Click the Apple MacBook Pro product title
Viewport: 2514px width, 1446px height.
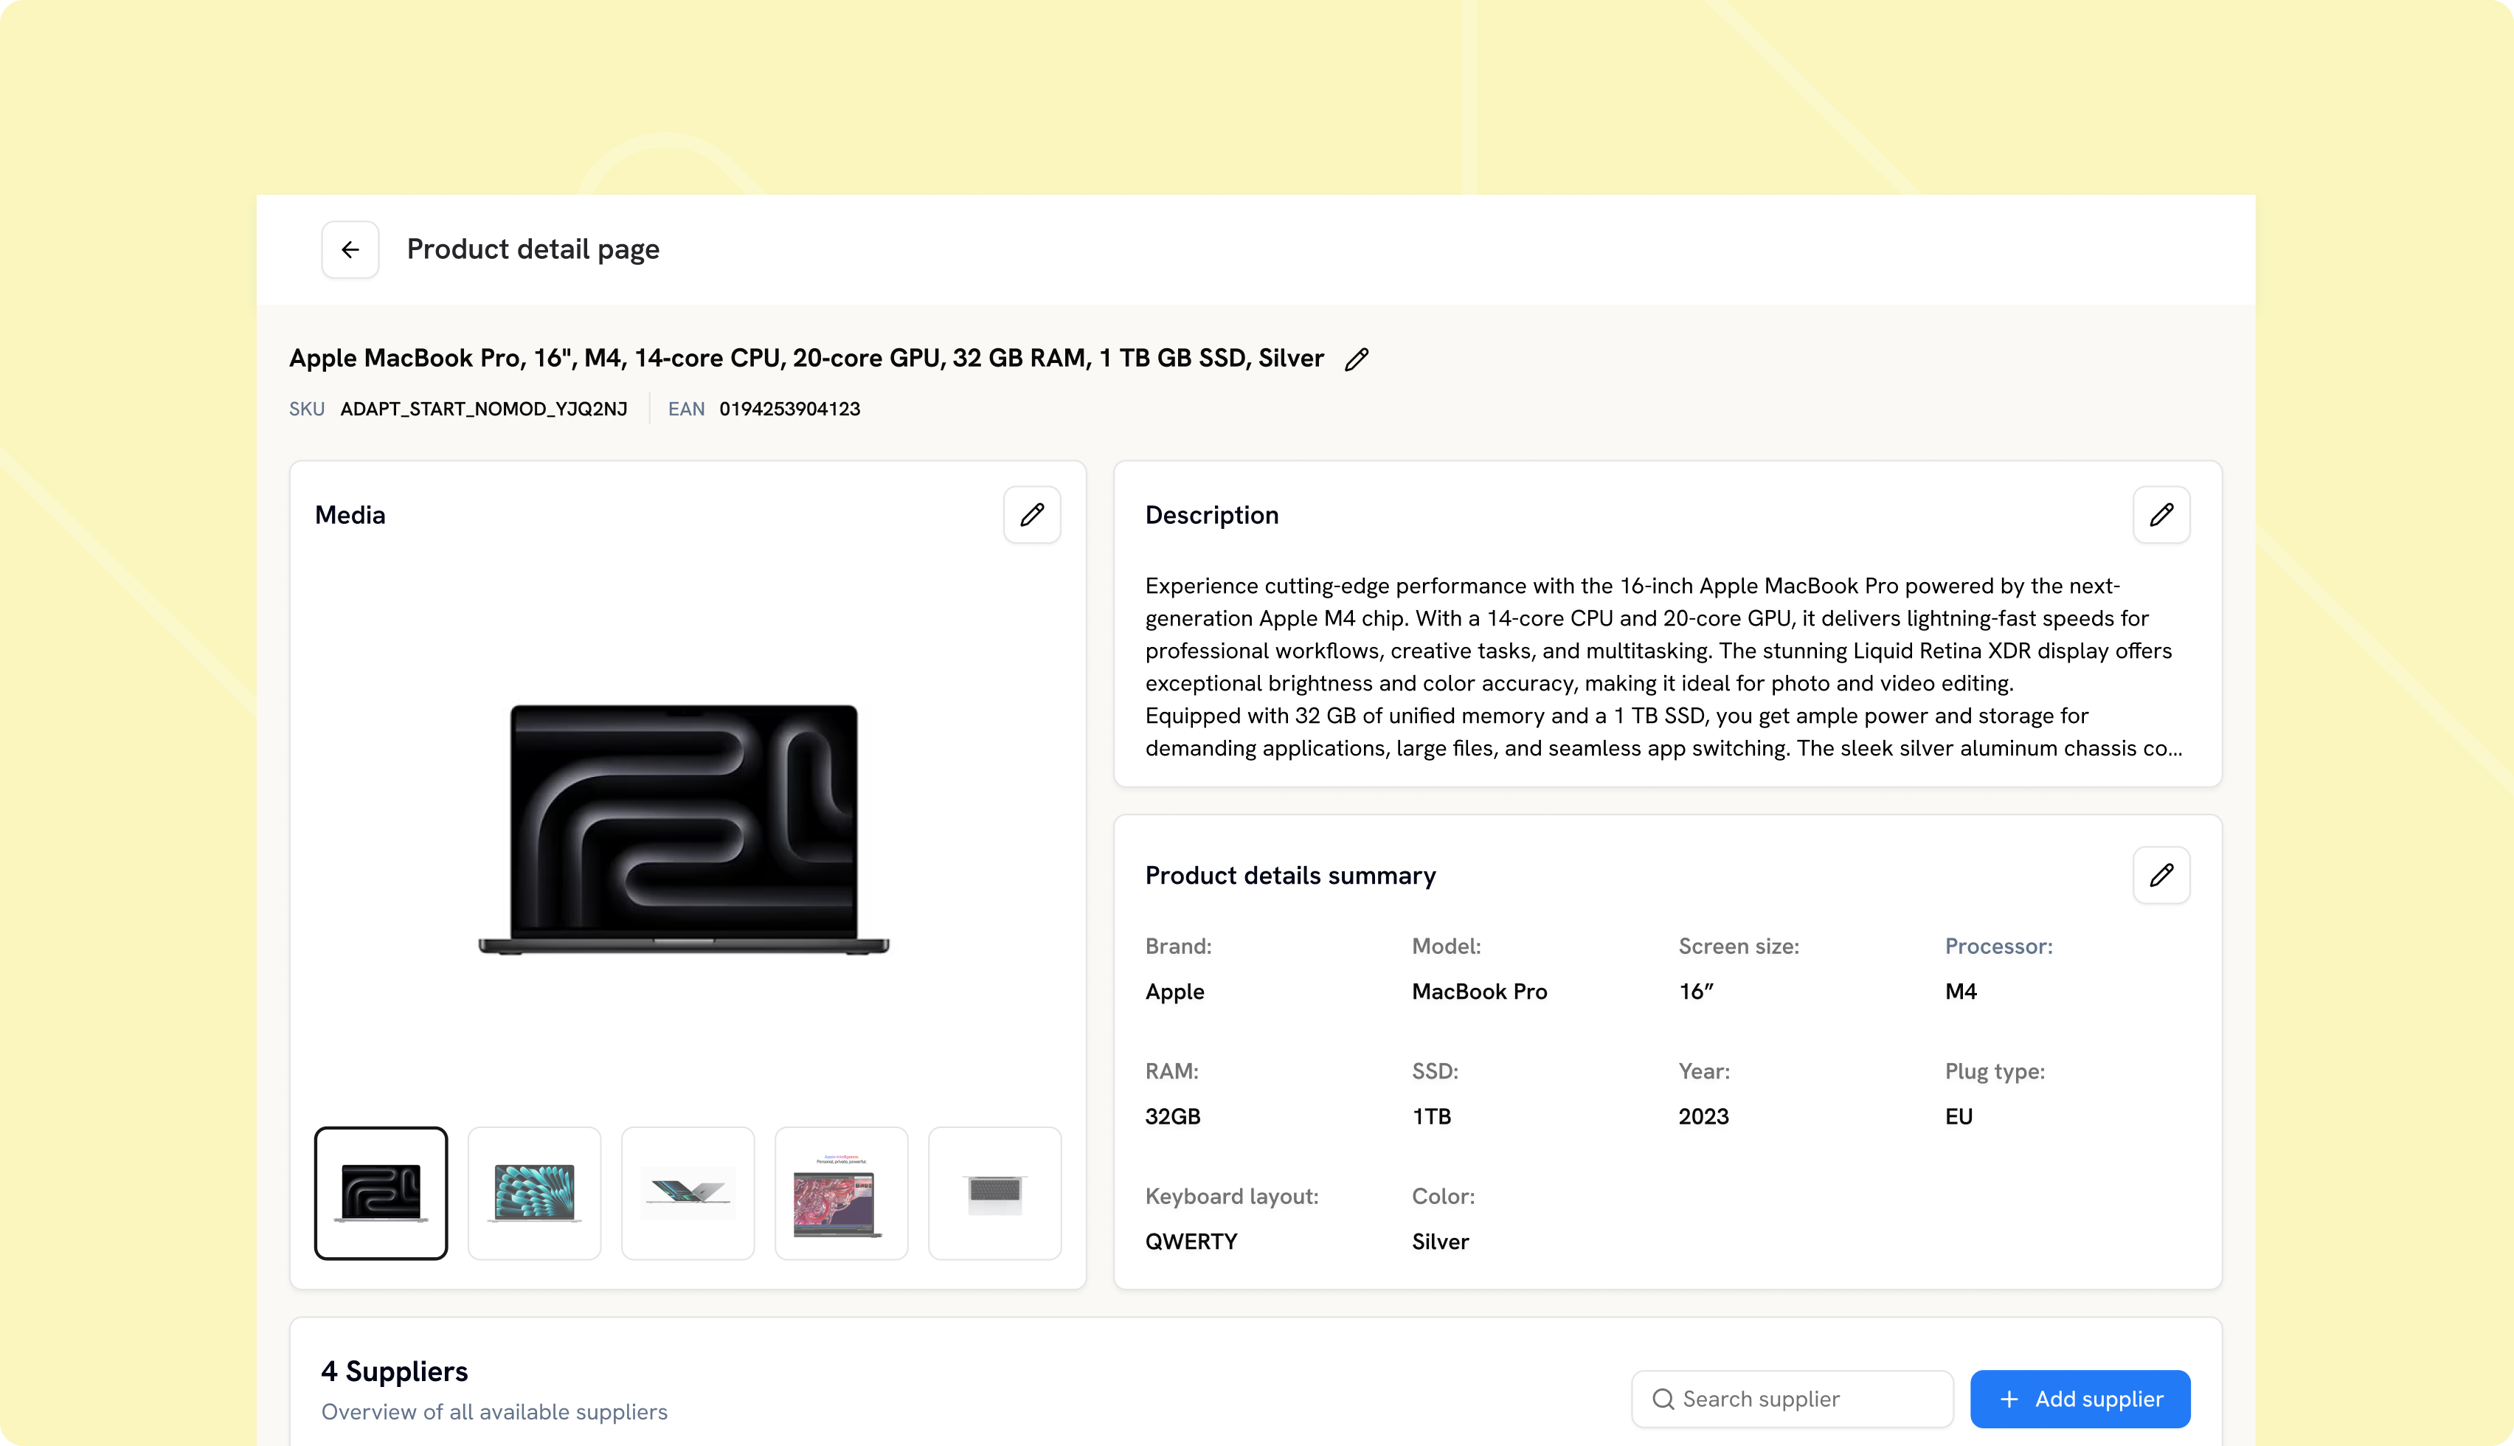tap(806, 359)
